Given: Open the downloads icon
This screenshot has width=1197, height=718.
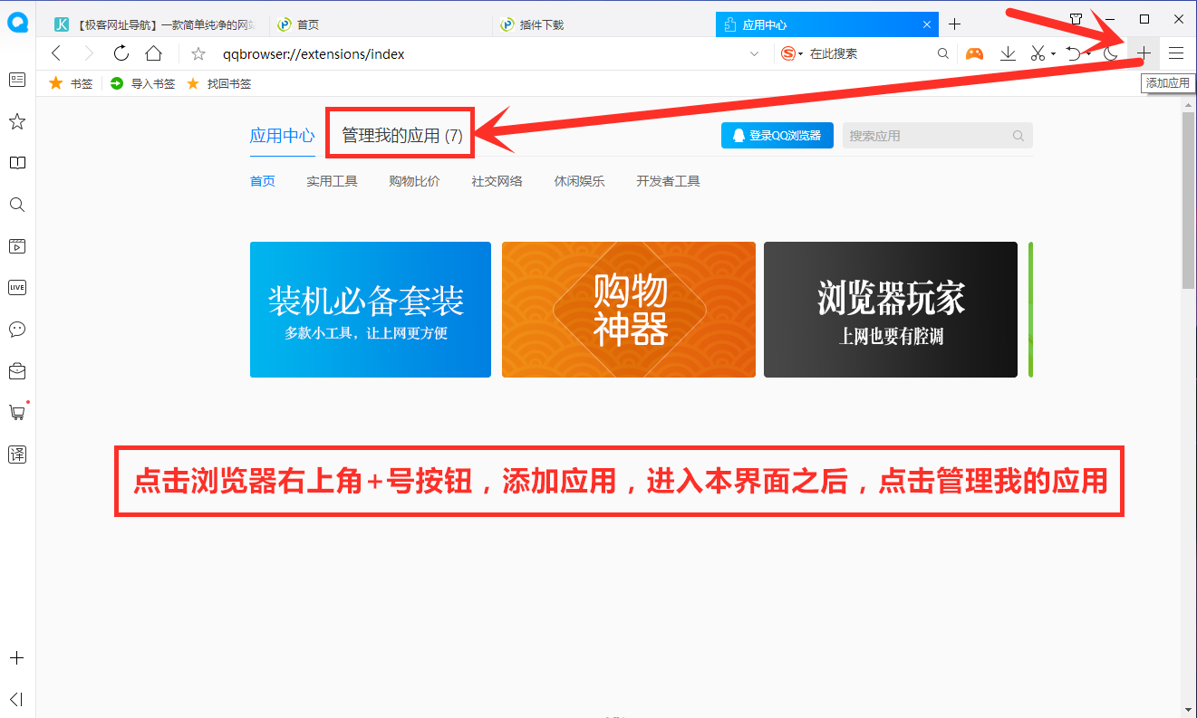Looking at the screenshot, I should pyautogui.click(x=1007, y=53).
